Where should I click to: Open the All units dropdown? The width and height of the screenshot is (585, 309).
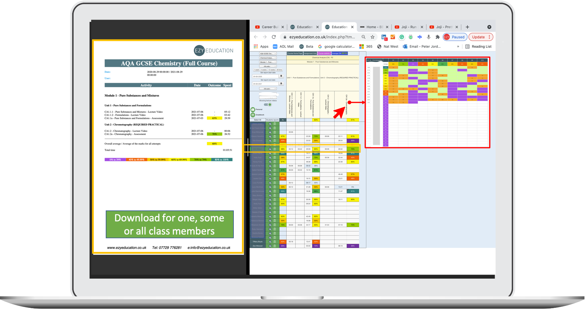[268, 66]
